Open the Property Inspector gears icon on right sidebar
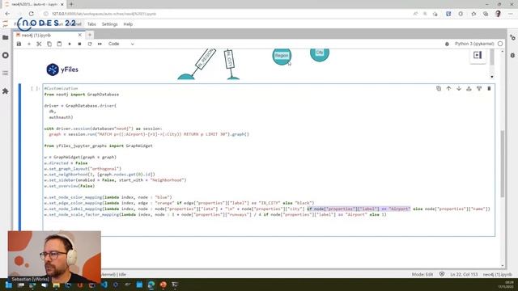The image size is (518, 291). (512, 38)
